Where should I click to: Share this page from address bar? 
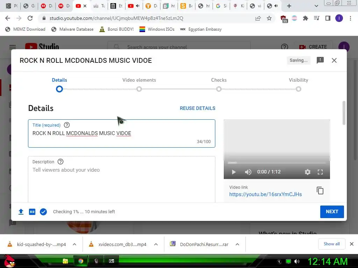(x=258, y=18)
